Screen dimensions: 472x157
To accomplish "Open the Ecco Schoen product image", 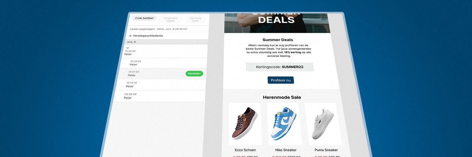I will [245, 124].
